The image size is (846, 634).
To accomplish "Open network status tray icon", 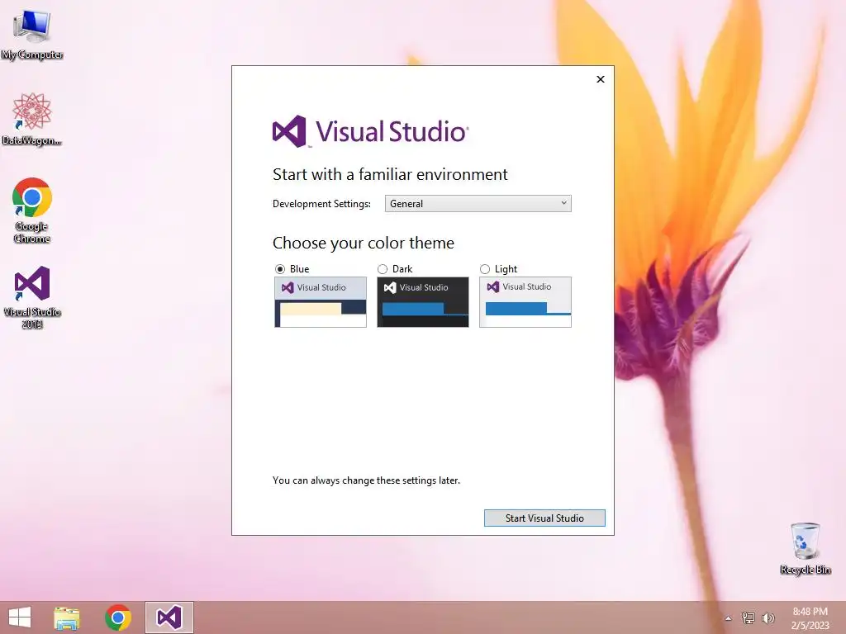I will 749,617.
